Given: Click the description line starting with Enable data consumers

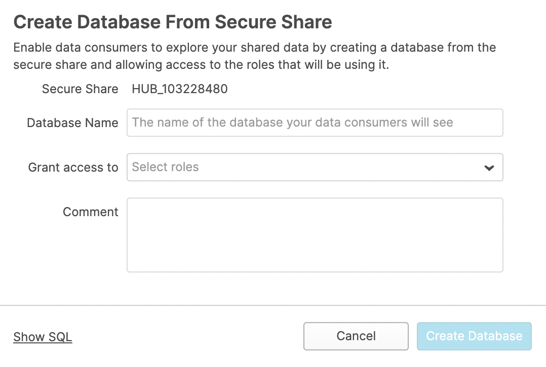Looking at the screenshot, I should click(x=254, y=48).
